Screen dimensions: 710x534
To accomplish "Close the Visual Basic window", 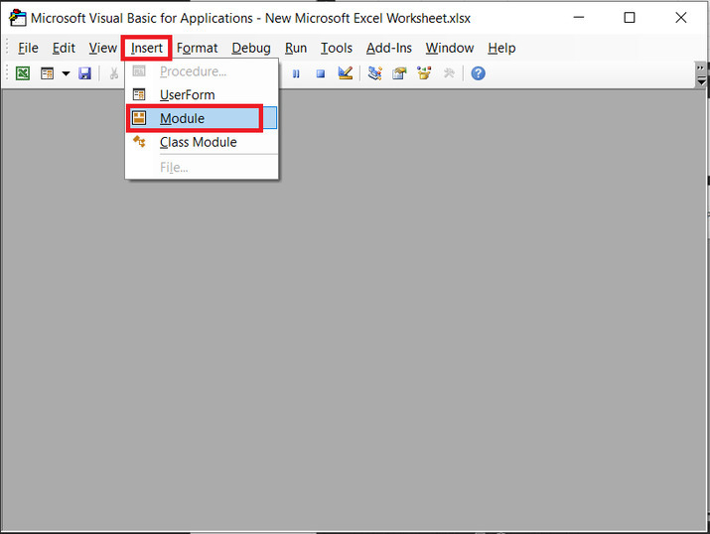I will tap(680, 18).
